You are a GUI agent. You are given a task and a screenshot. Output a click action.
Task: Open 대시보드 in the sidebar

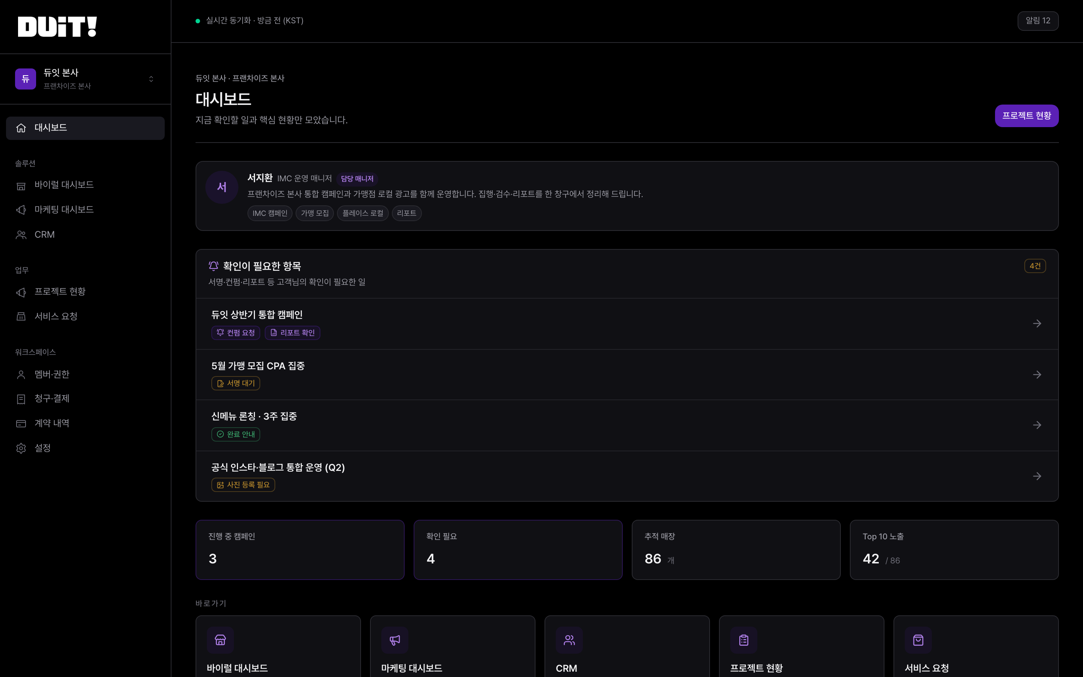(x=85, y=128)
